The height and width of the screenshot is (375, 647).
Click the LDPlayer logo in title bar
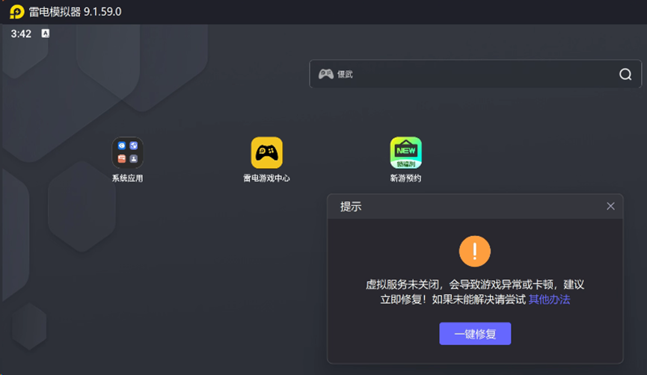point(17,11)
